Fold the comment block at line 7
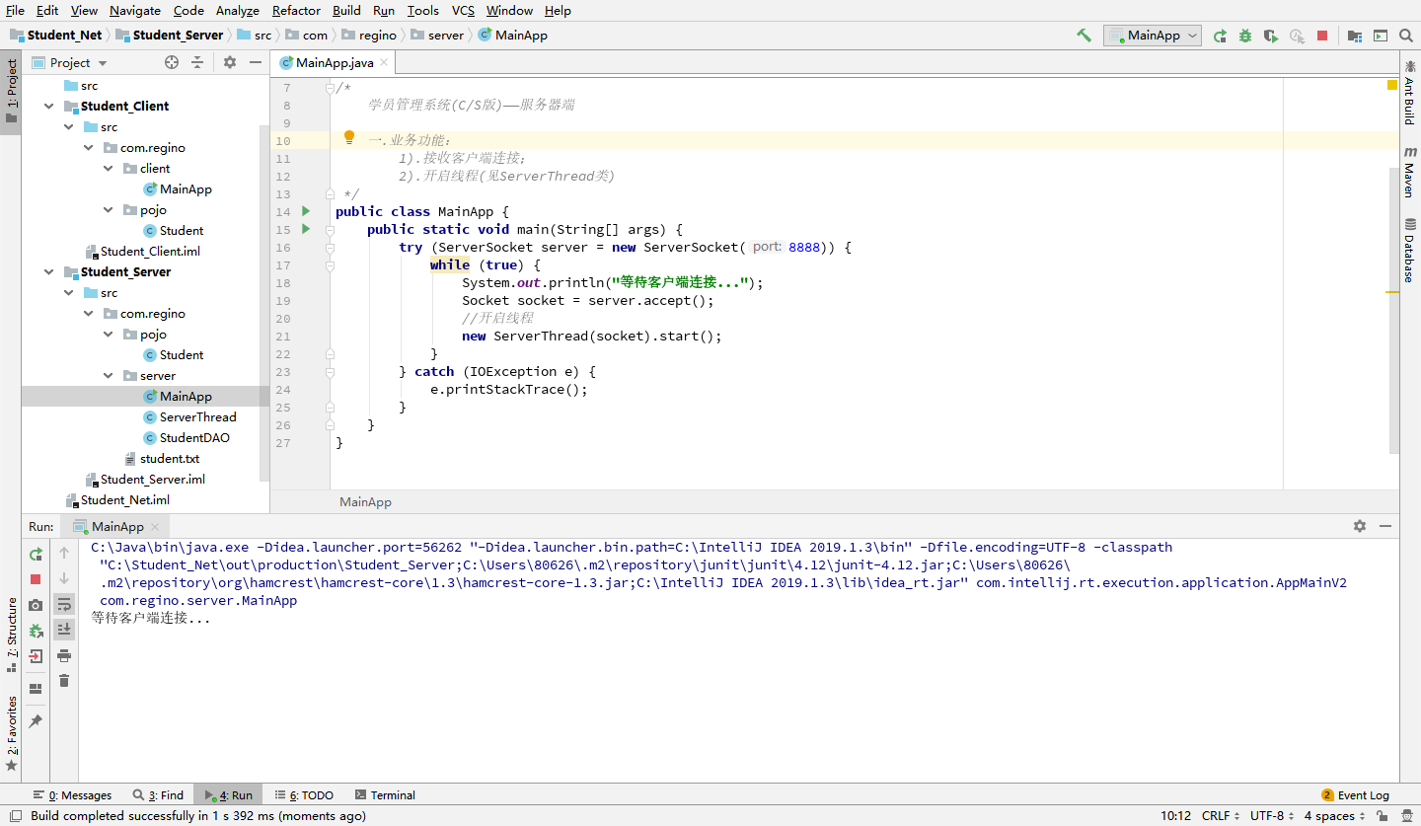The width and height of the screenshot is (1421, 826). (331, 88)
